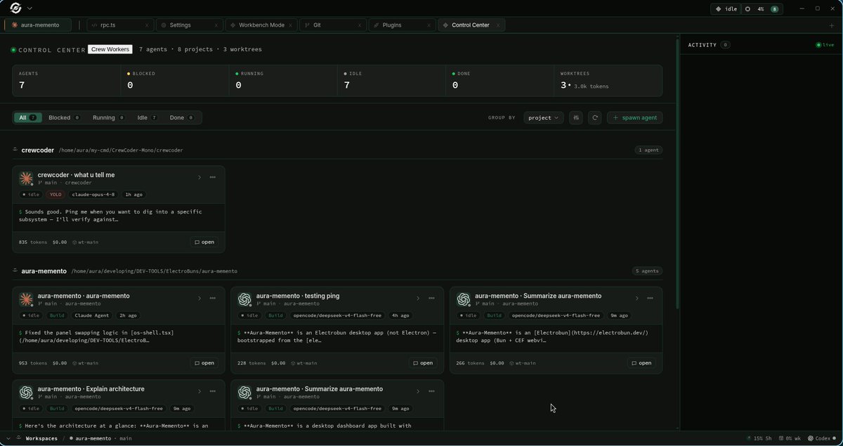Open more options on crewcoder · what u tell me card
The image size is (843, 446).
click(x=213, y=177)
